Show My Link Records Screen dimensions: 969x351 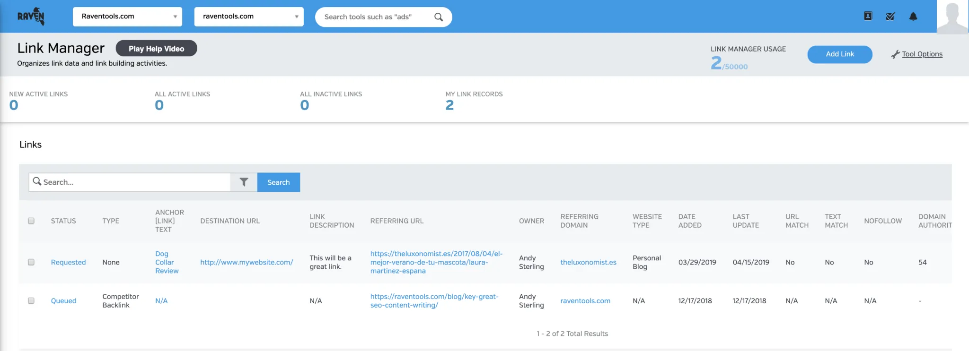[474, 100]
